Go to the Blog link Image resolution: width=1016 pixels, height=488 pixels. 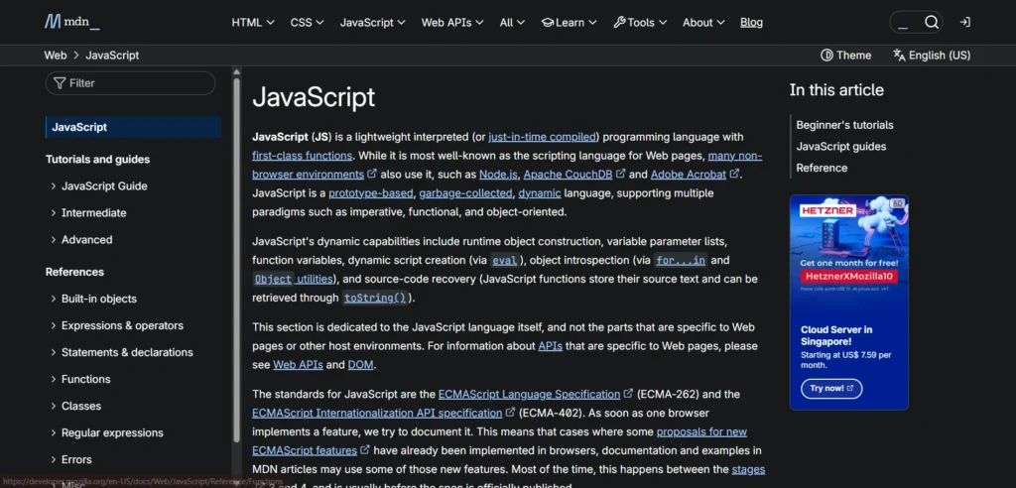tap(752, 22)
